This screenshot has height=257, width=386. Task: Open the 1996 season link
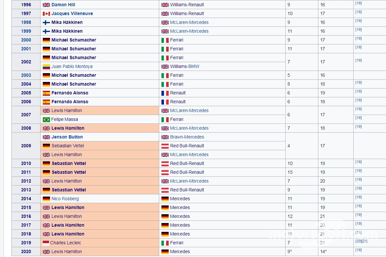point(26,5)
